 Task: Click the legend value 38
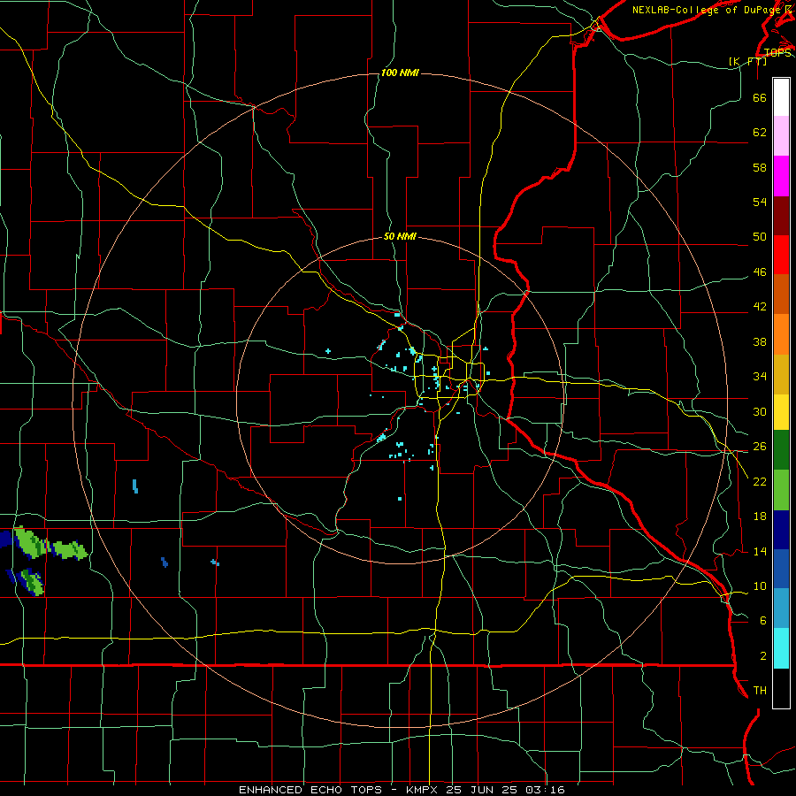click(760, 342)
